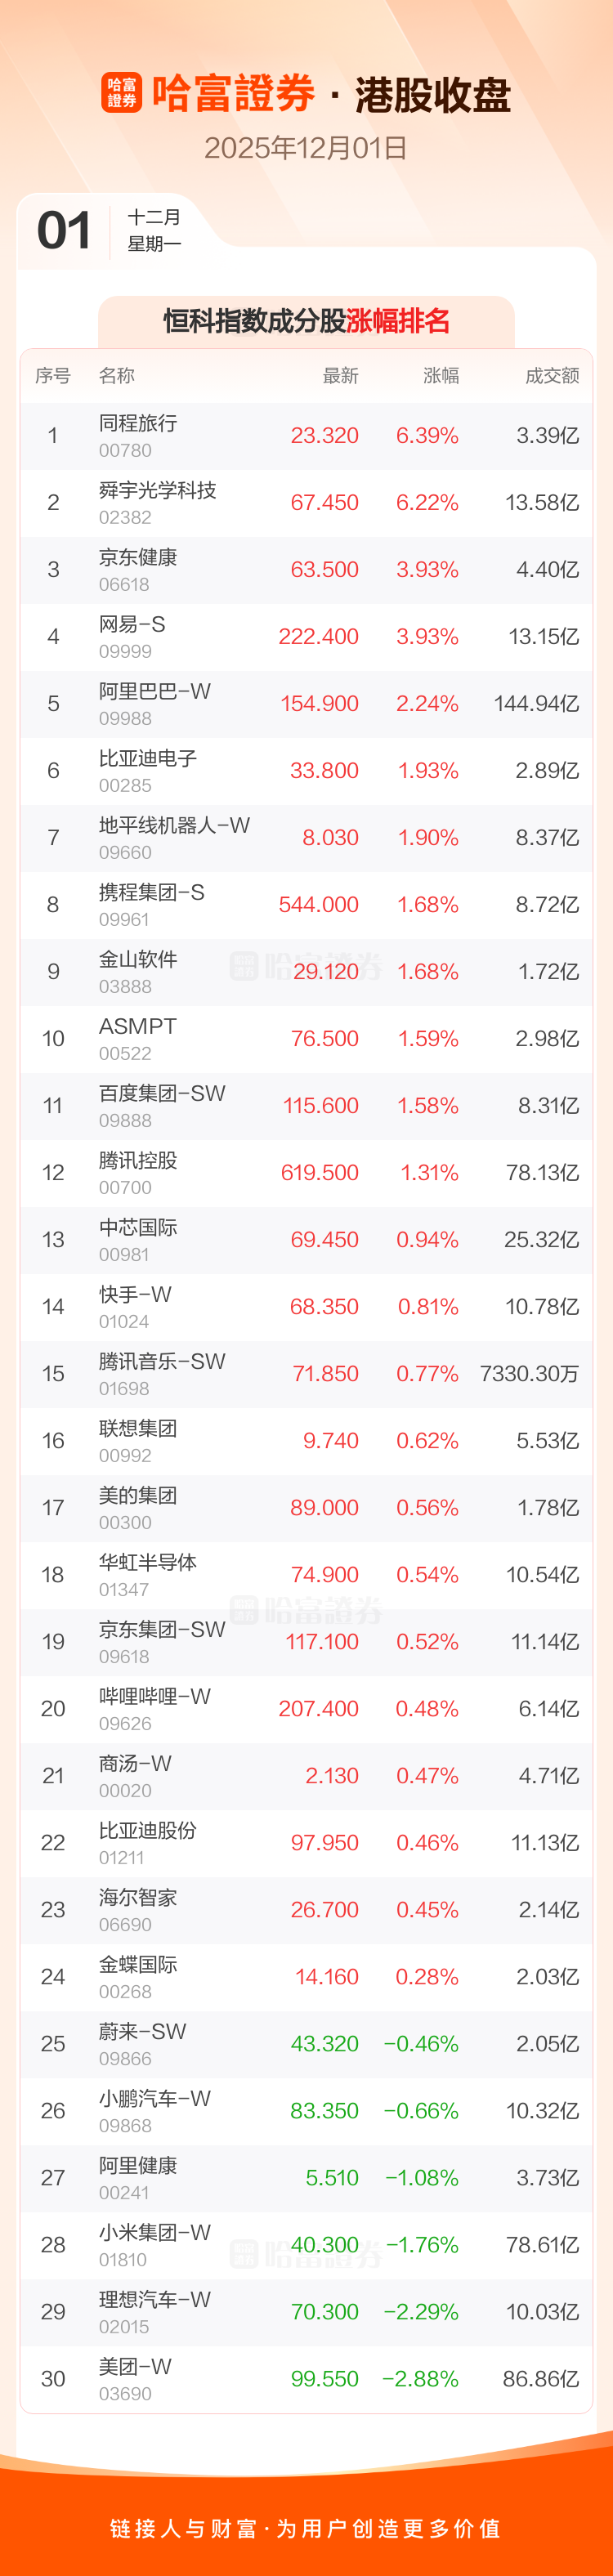Click the 腾讯控股 stock name
Screen dimensions: 613x2576
(138, 1161)
